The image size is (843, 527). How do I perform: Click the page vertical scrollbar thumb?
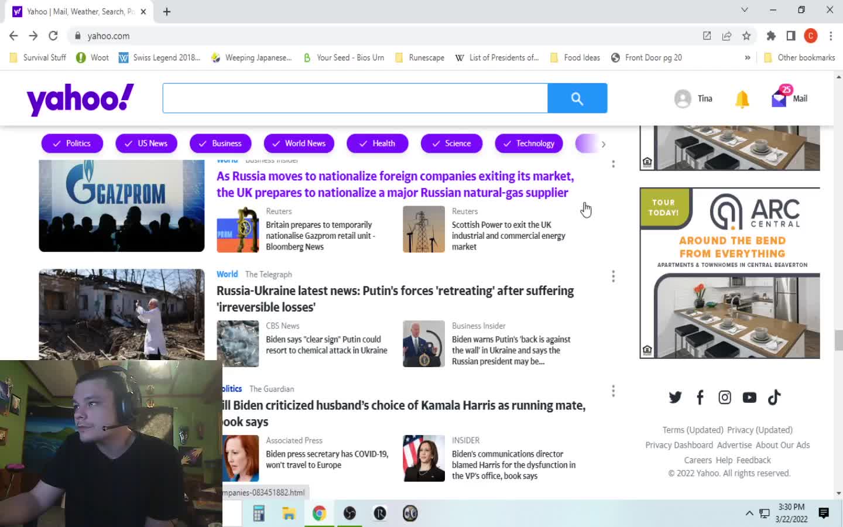coord(838,339)
